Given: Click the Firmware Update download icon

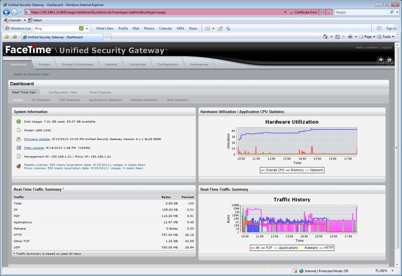Looking at the screenshot, I should 19,139.
